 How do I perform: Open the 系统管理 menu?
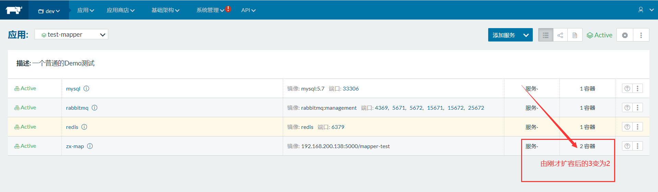click(x=210, y=10)
